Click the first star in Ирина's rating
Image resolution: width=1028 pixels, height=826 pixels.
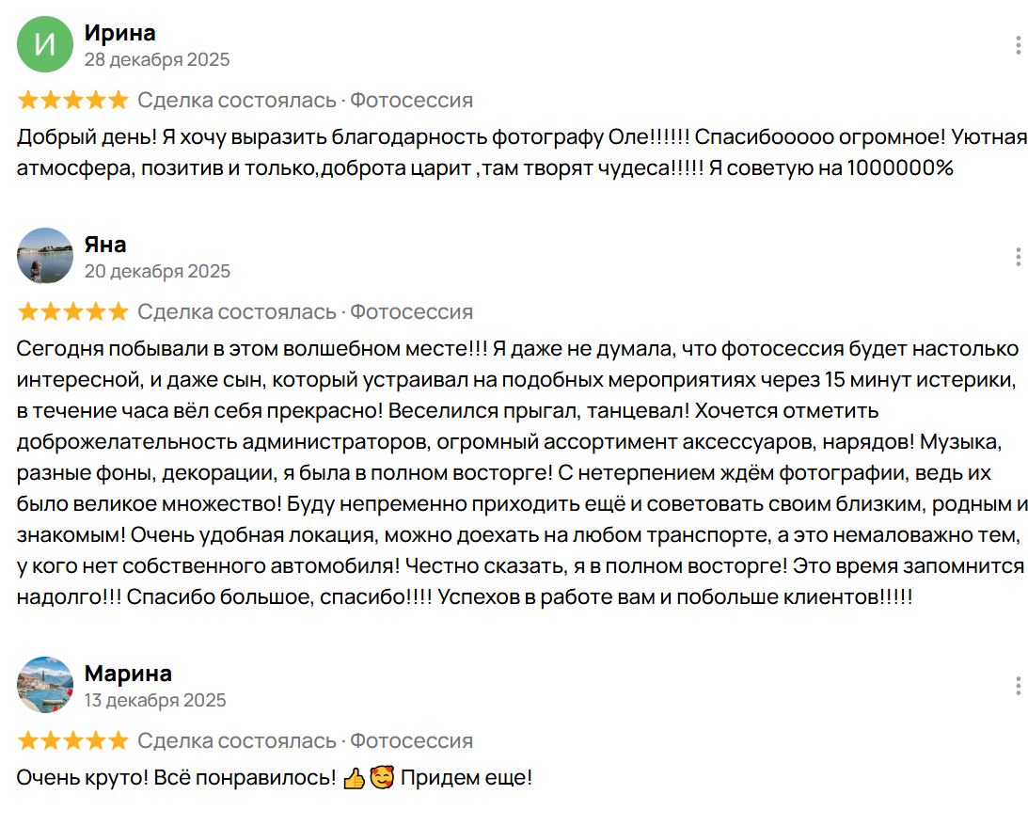point(27,100)
